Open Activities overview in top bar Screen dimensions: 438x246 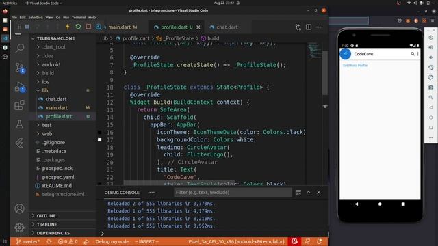pos(10,3)
